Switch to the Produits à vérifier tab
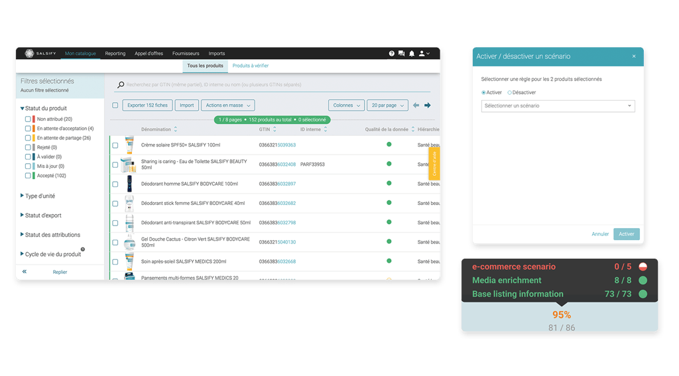 pyautogui.click(x=250, y=66)
